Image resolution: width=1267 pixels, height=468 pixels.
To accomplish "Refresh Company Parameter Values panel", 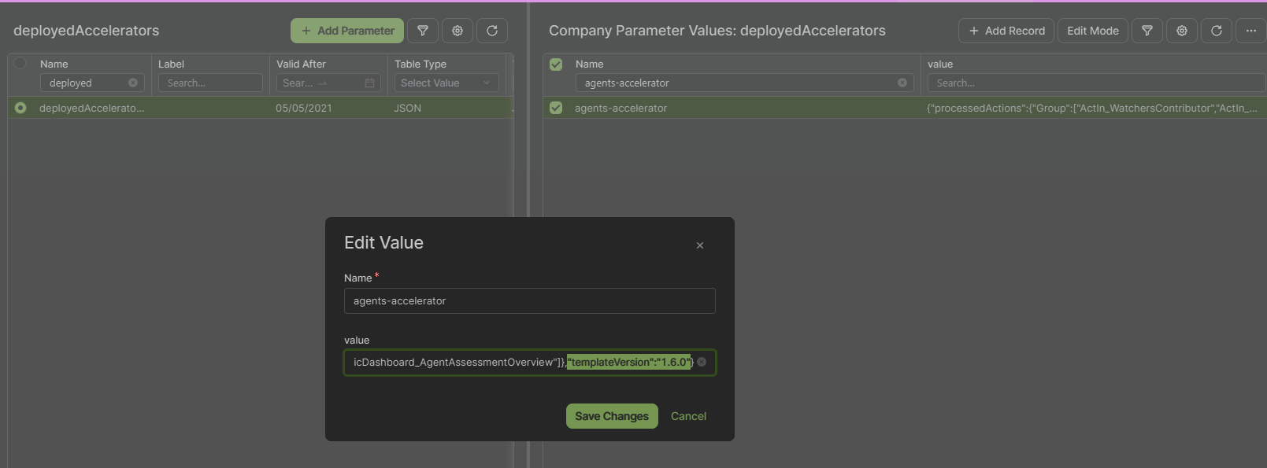I will click(x=1217, y=31).
